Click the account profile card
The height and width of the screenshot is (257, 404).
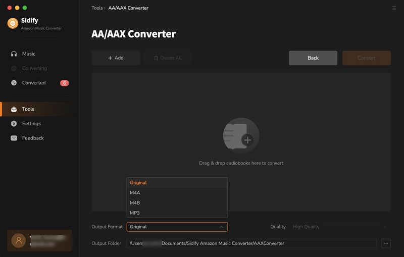tap(39, 240)
